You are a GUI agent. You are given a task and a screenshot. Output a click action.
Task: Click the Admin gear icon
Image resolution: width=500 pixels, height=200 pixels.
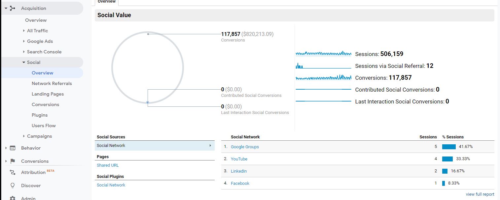coord(13,198)
